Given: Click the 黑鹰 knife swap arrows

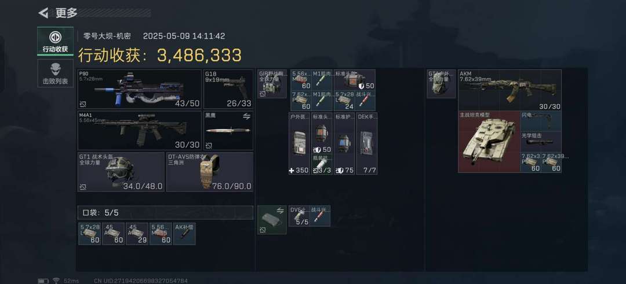Looking at the screenshot, I should pos(247,116).
